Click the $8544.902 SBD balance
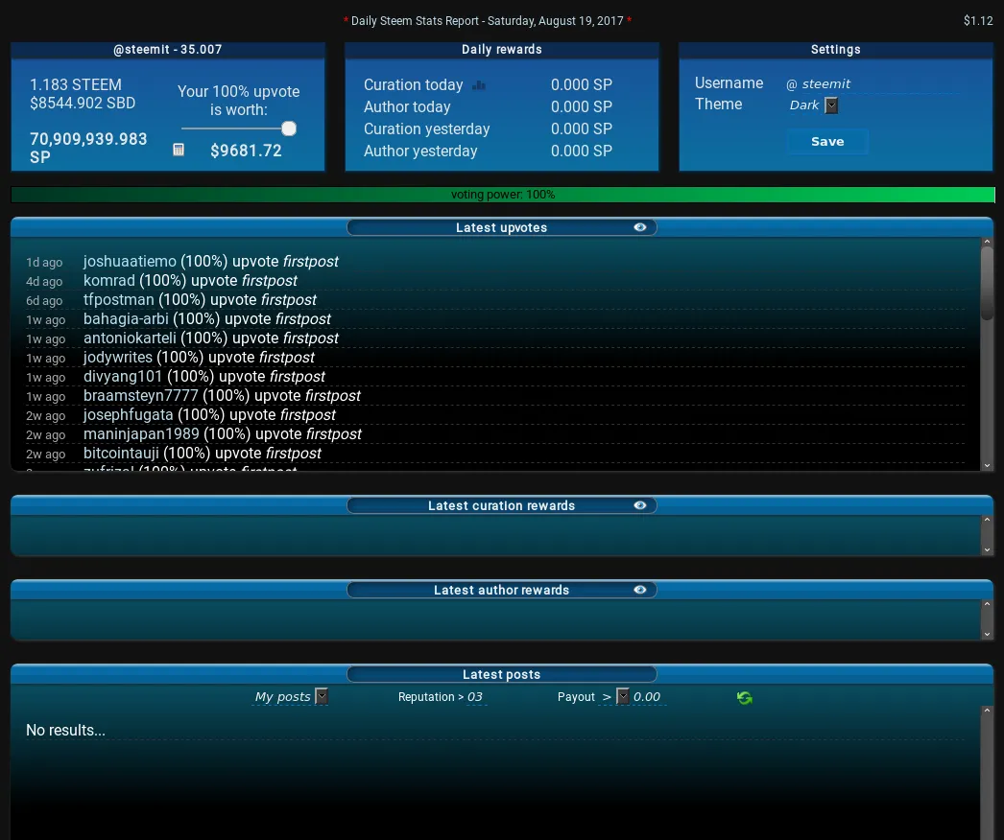1004x840 pixels. (83, 103)
